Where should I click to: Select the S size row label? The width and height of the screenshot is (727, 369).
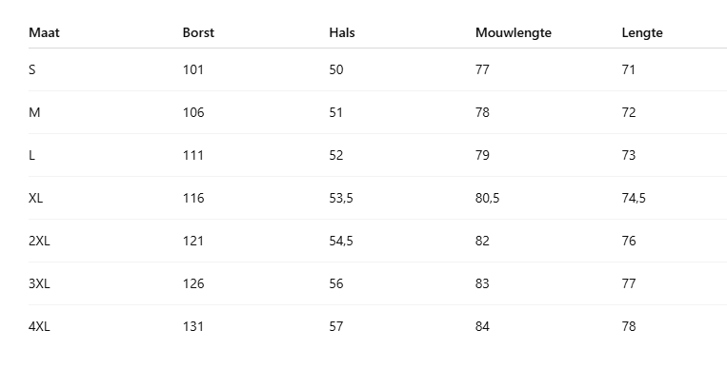click(32, 69)
